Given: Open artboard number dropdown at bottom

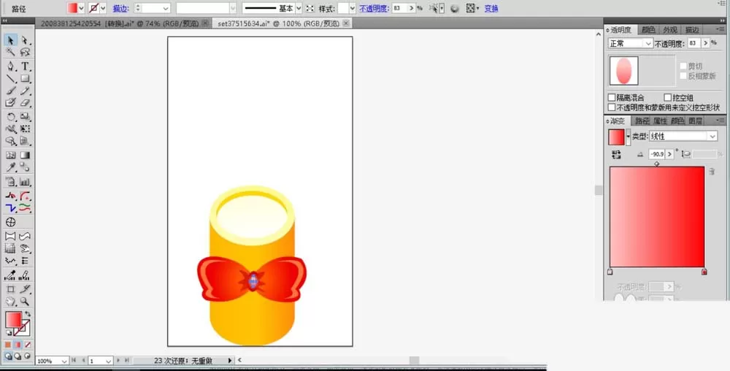Looking at the screenshot, I should pos(108,362).
